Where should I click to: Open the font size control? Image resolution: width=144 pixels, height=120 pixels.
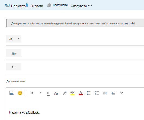point(65,93)
